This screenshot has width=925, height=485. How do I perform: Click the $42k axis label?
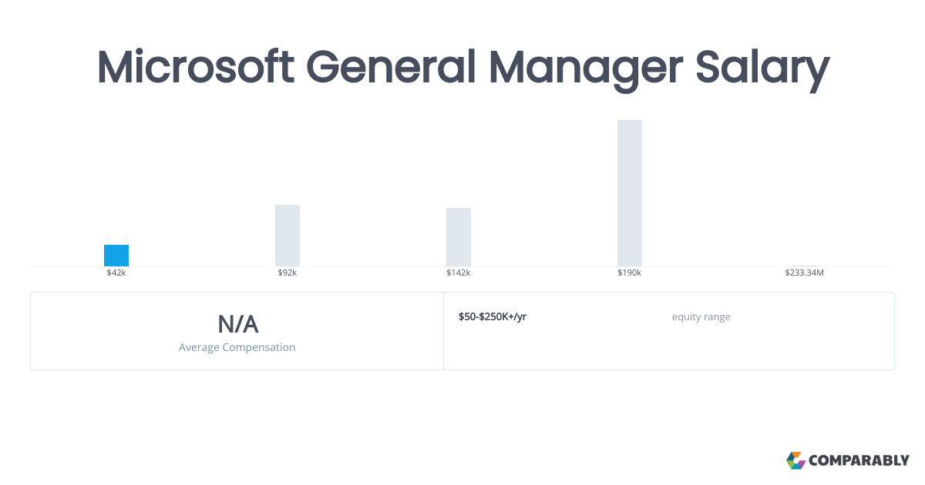[116, 273]
